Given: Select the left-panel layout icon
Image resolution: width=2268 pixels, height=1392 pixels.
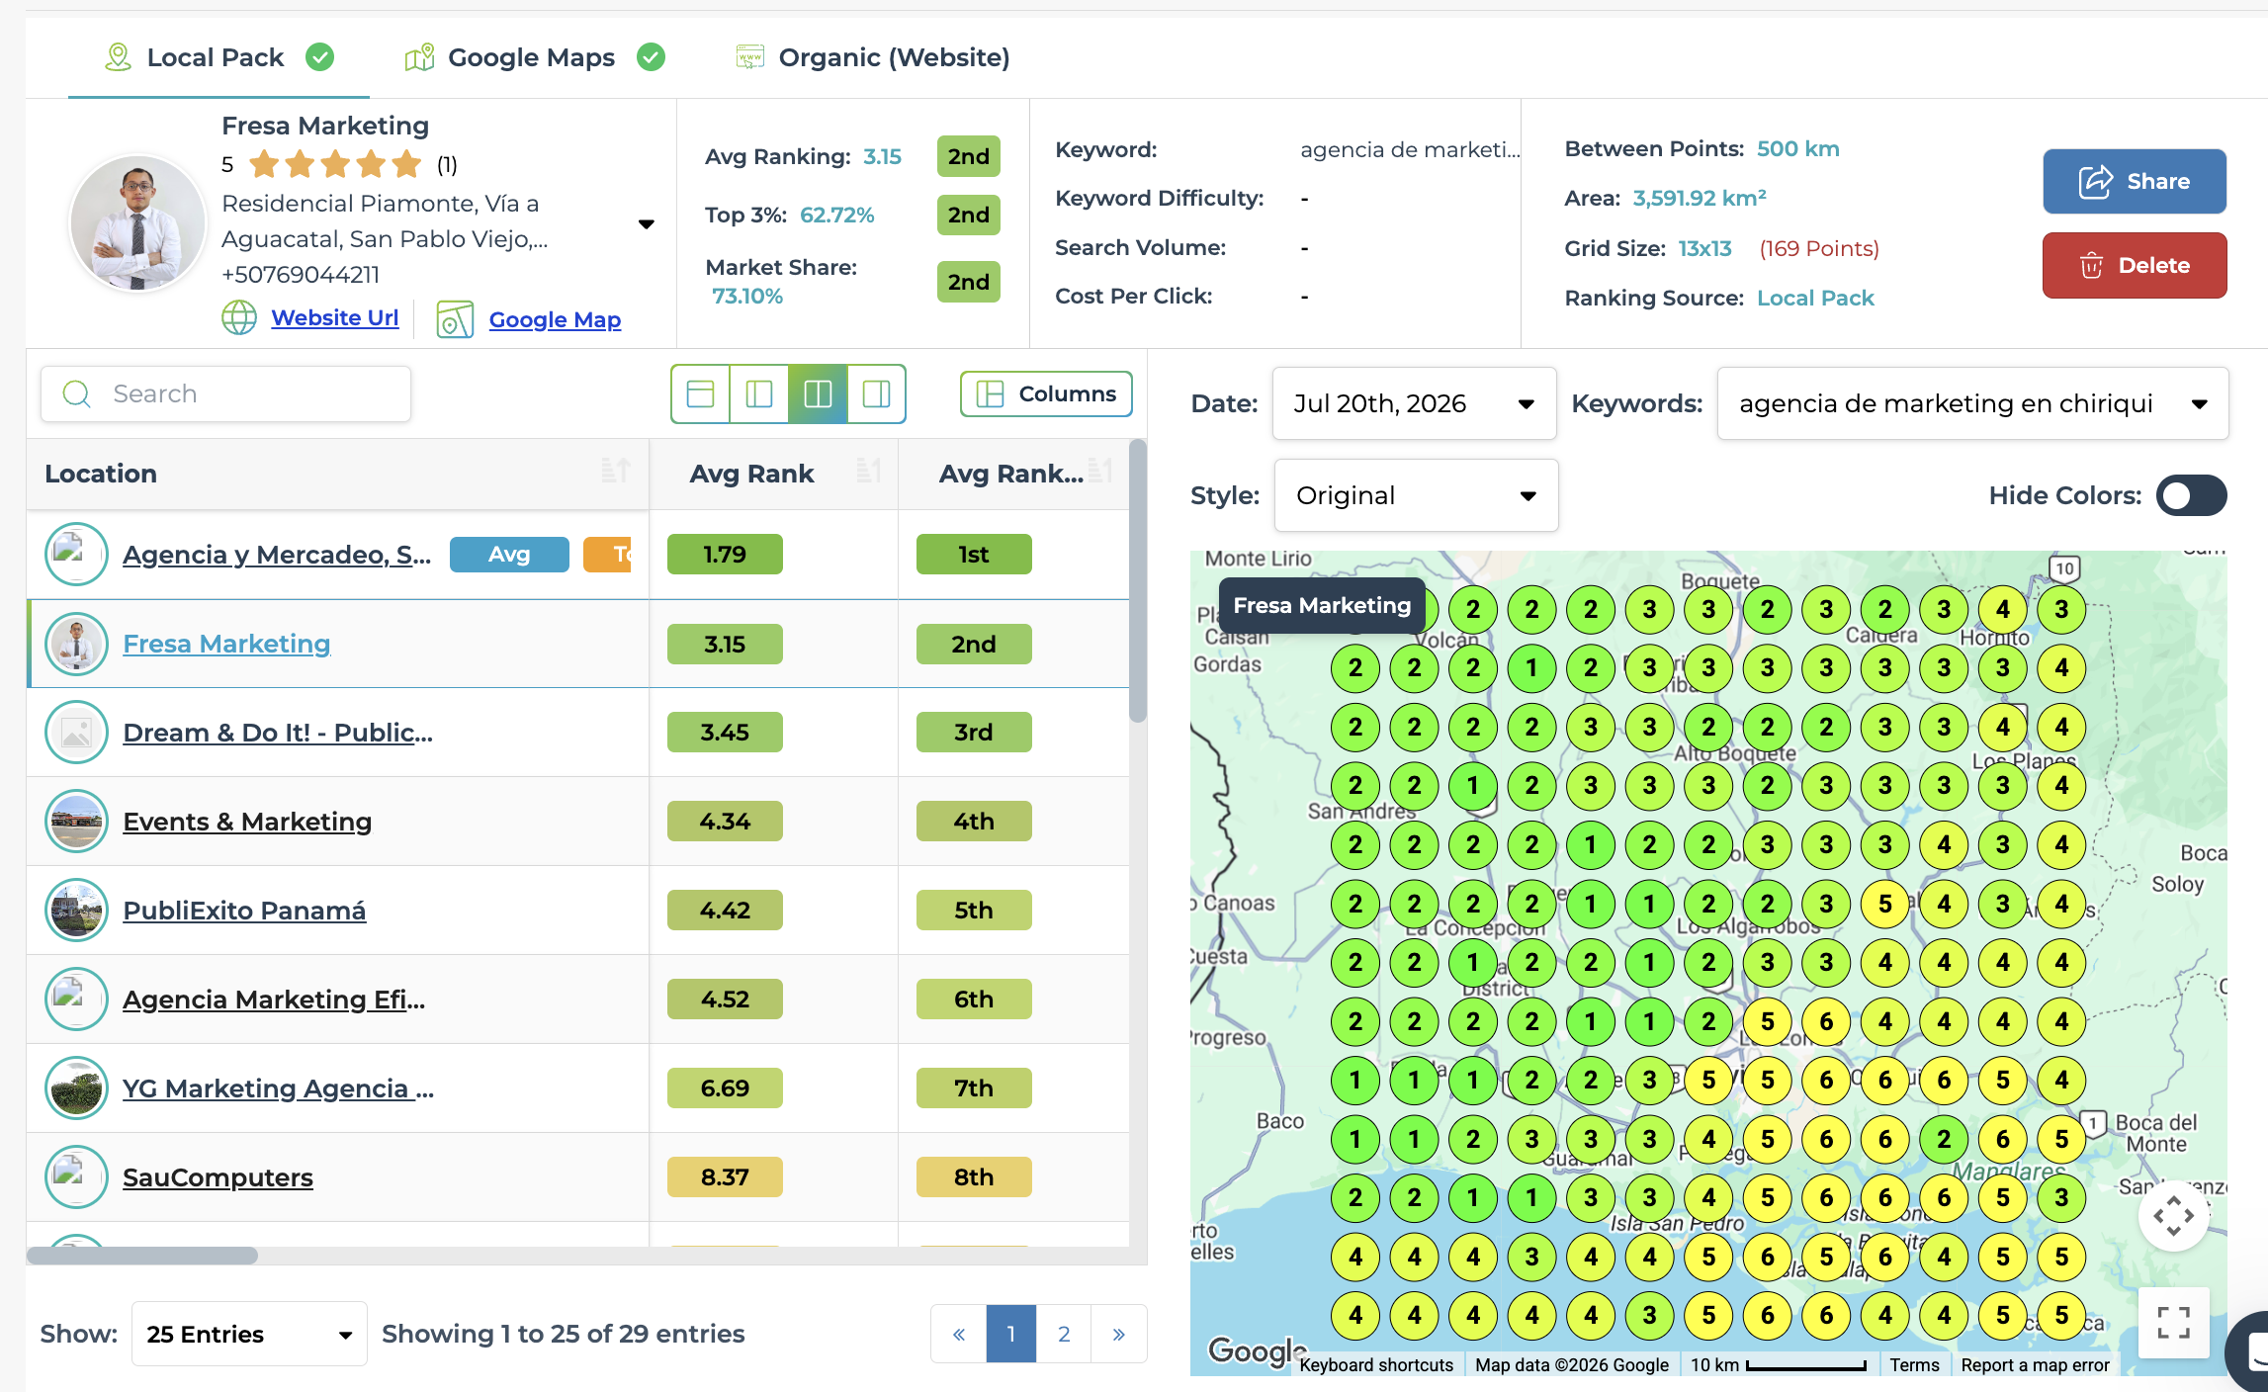Looking at the screenshot, I should click(x=759, y=394).
